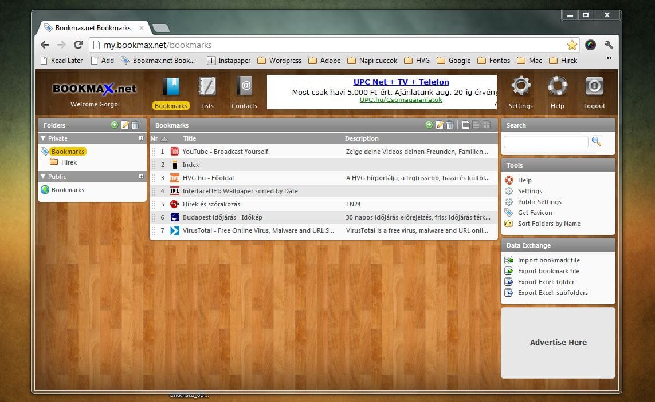Sort by the Nr column header
The width and height of the screenshot is (655, 402).
[x=159, y=138]
